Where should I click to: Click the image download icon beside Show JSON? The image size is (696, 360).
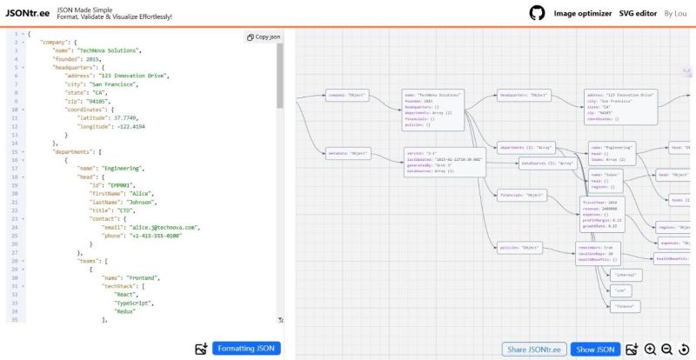(632, 350)
